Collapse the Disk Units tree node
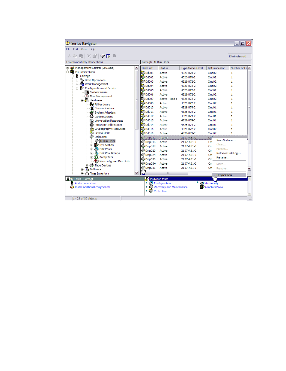 (87, 137)
